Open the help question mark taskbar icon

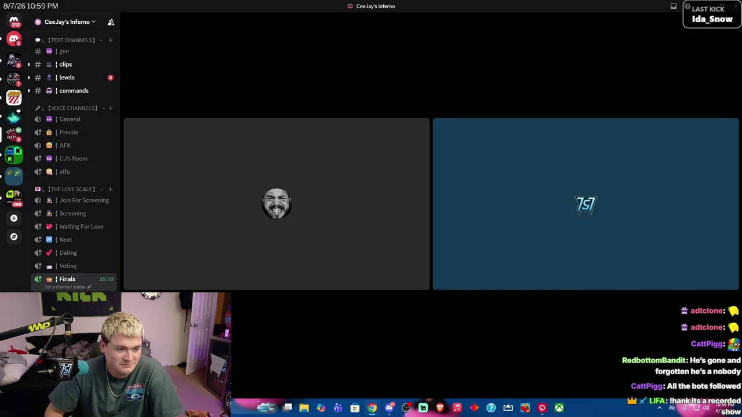click(x=491, y=408)
